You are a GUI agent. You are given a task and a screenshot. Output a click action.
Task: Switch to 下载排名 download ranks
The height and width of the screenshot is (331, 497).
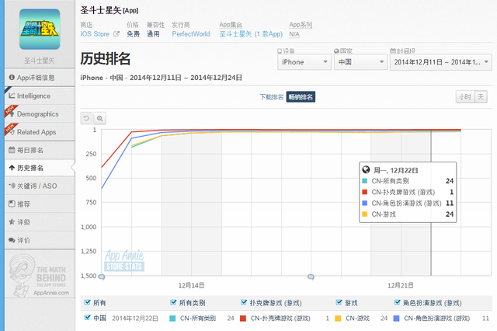pyautogui.click(x=271, y=97)
